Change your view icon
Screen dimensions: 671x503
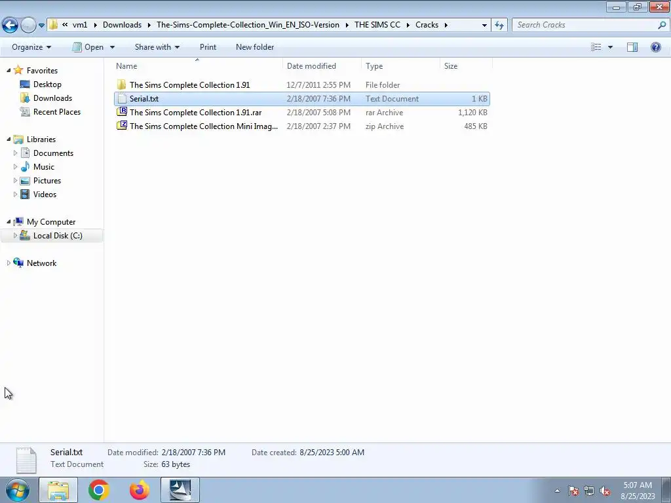point(596,47)
